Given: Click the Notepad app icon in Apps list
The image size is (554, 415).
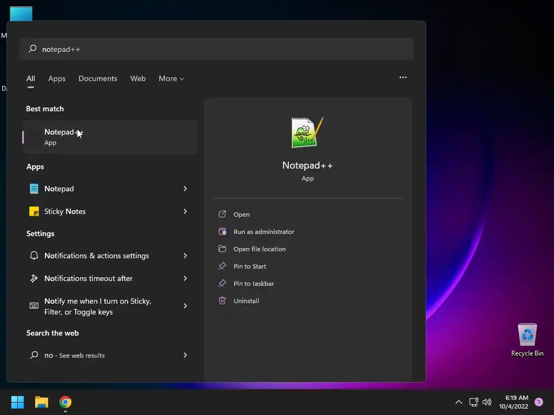Looking at the screenshot, I should (x=34, y=189).
